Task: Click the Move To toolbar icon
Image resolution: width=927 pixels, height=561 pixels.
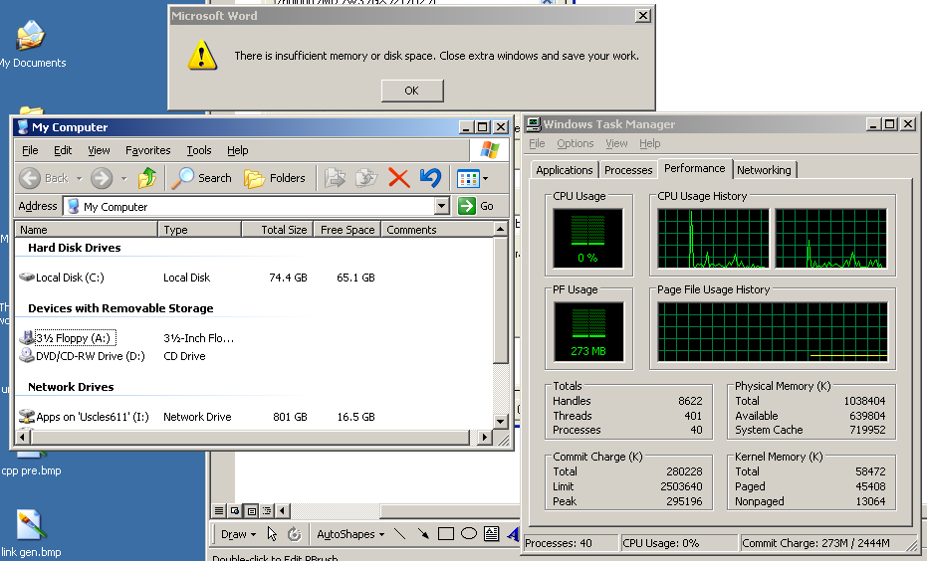Action: coord(336,178)
